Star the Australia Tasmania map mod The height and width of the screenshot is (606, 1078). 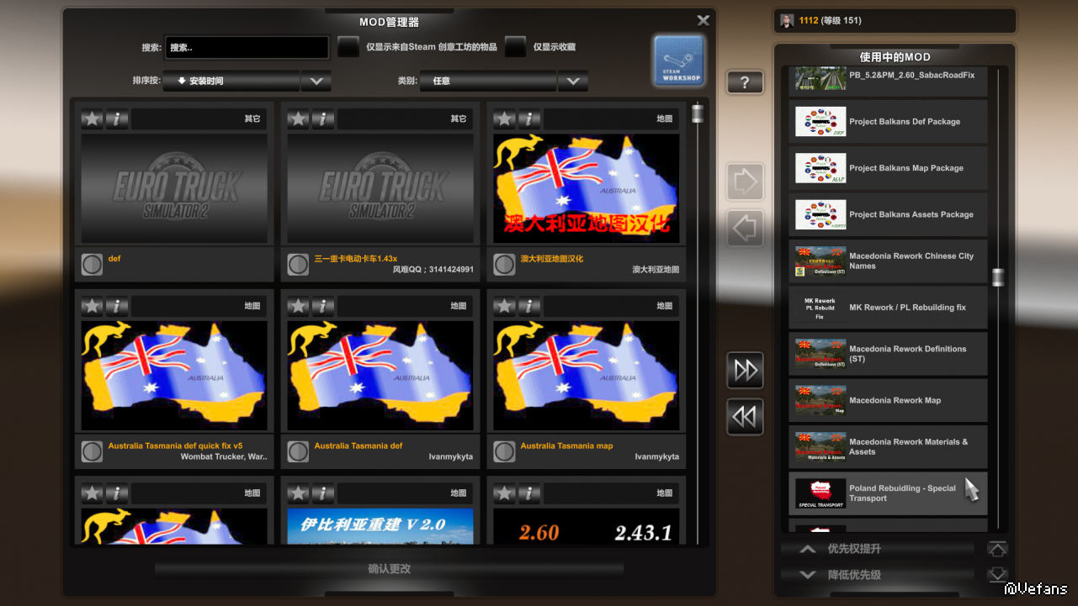(504, 306)
